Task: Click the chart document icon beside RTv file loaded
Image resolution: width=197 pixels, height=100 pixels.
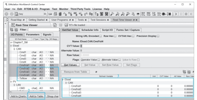Action: tap(55, 25)
